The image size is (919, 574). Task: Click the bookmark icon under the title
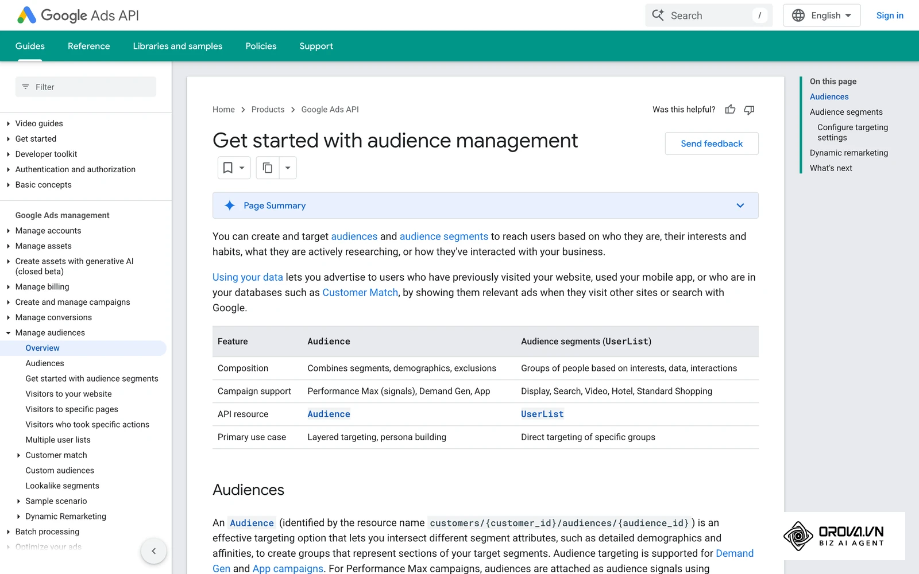pos(228,168)
